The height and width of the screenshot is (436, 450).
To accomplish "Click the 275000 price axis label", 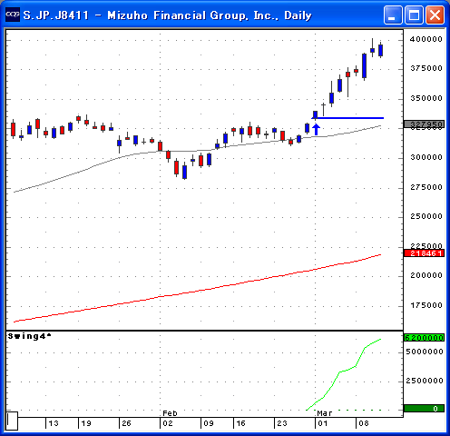I will [426, 187].
